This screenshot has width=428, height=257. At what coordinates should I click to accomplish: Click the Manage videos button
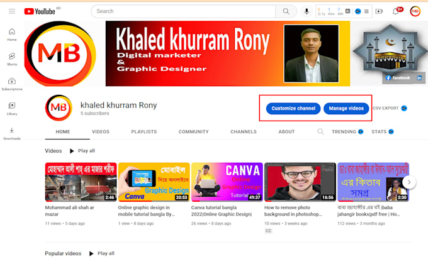coord(346,108)
